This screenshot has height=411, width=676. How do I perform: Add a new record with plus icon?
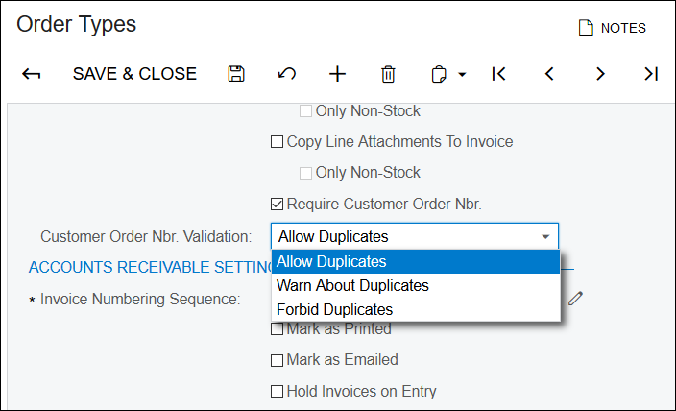pyautogui.click(x=337, y=74)
